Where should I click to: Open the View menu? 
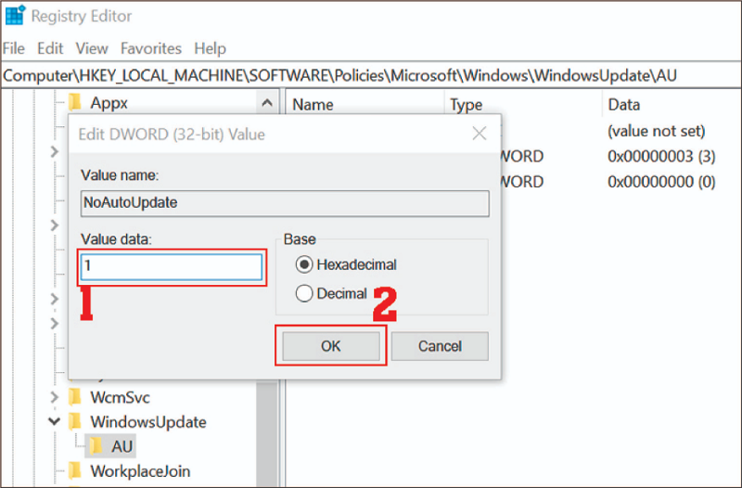[92, 48]
